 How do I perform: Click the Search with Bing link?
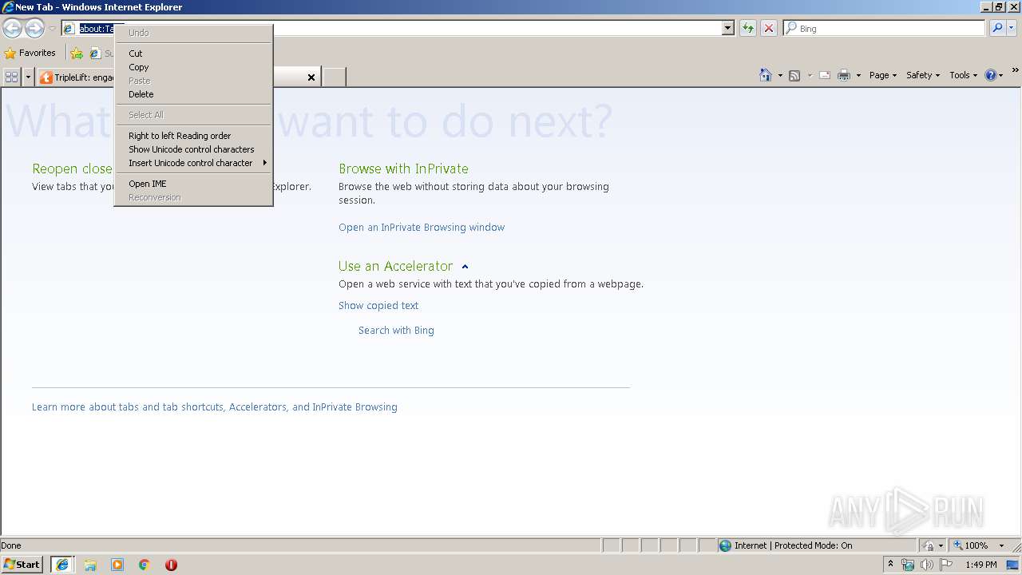pyautogui.click(x=396, y=331)
